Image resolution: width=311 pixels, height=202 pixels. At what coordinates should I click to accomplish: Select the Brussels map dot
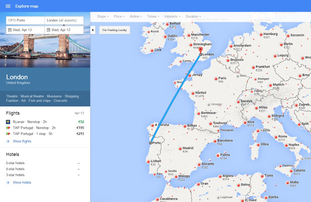click(228, 60)
